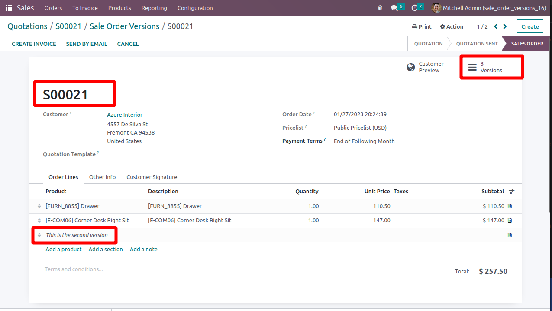This screenshot has height=311, width=552.
Task: Open the conversations icon with 6 badge
Action: (x=397, y=8)
